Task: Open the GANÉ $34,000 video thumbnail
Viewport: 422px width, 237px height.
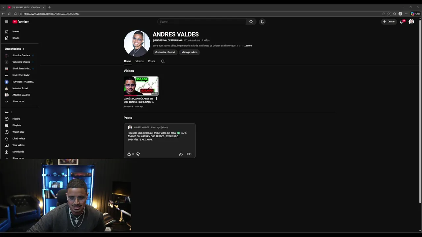Action: [x=141, y=86]
